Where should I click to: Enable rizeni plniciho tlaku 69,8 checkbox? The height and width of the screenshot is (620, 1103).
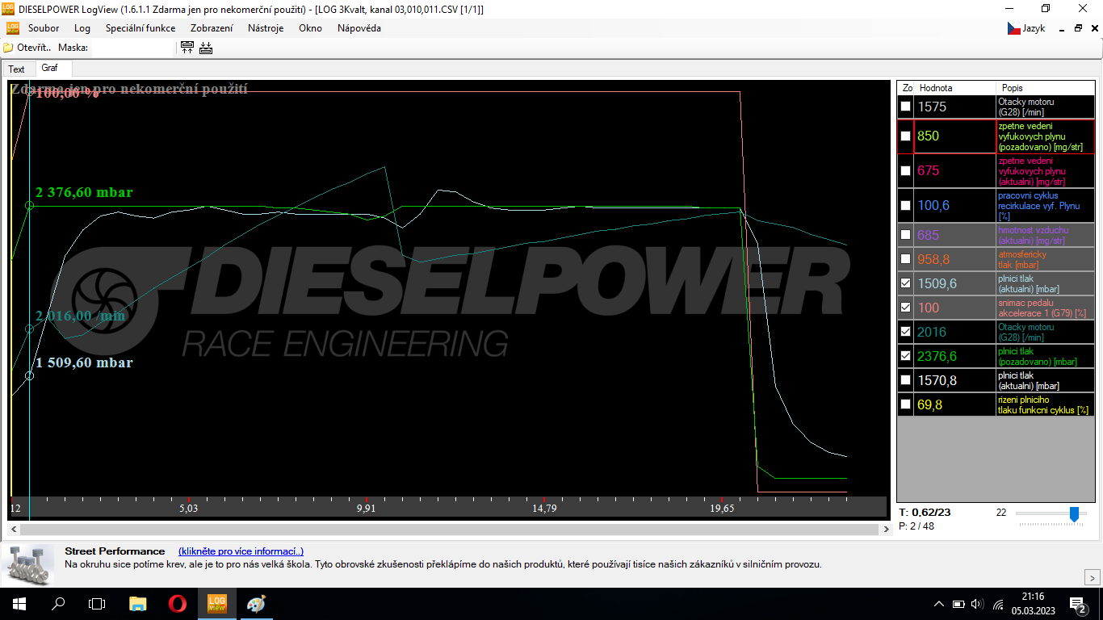906,404
